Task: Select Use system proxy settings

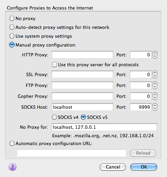Action: (12, 36)
